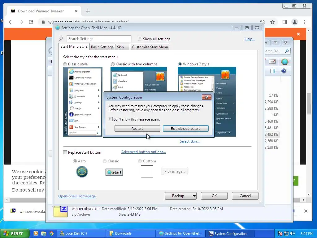The height and width of the screenshot is (238, 317).
Task: Activate Settings for Open-Shell taskbar button
Action: 180,233
